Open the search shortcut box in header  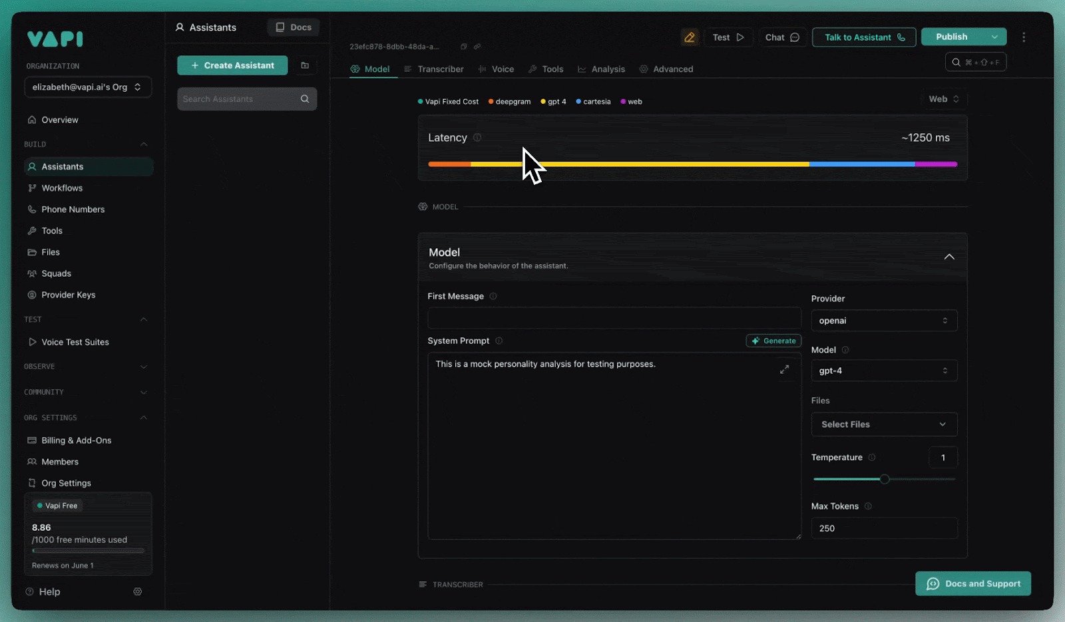pos(976,62)
